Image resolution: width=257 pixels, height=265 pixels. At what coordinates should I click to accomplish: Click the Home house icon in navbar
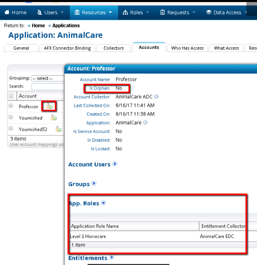(x=7, y=12)
